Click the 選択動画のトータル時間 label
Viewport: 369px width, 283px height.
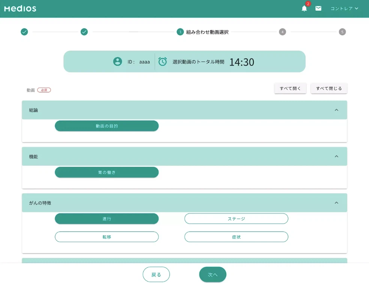click(x=198, y=62)
